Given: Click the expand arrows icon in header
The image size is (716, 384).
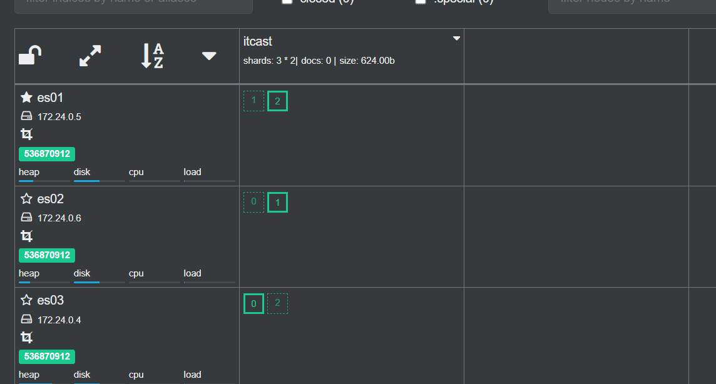Looking at the screenshot, I should (90, 56).
